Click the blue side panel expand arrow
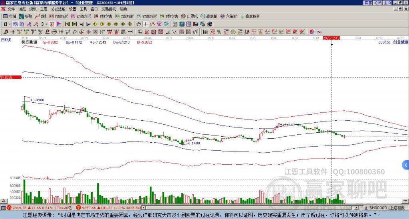This screenshot has width=409, height=219. [x=406, y=165]
